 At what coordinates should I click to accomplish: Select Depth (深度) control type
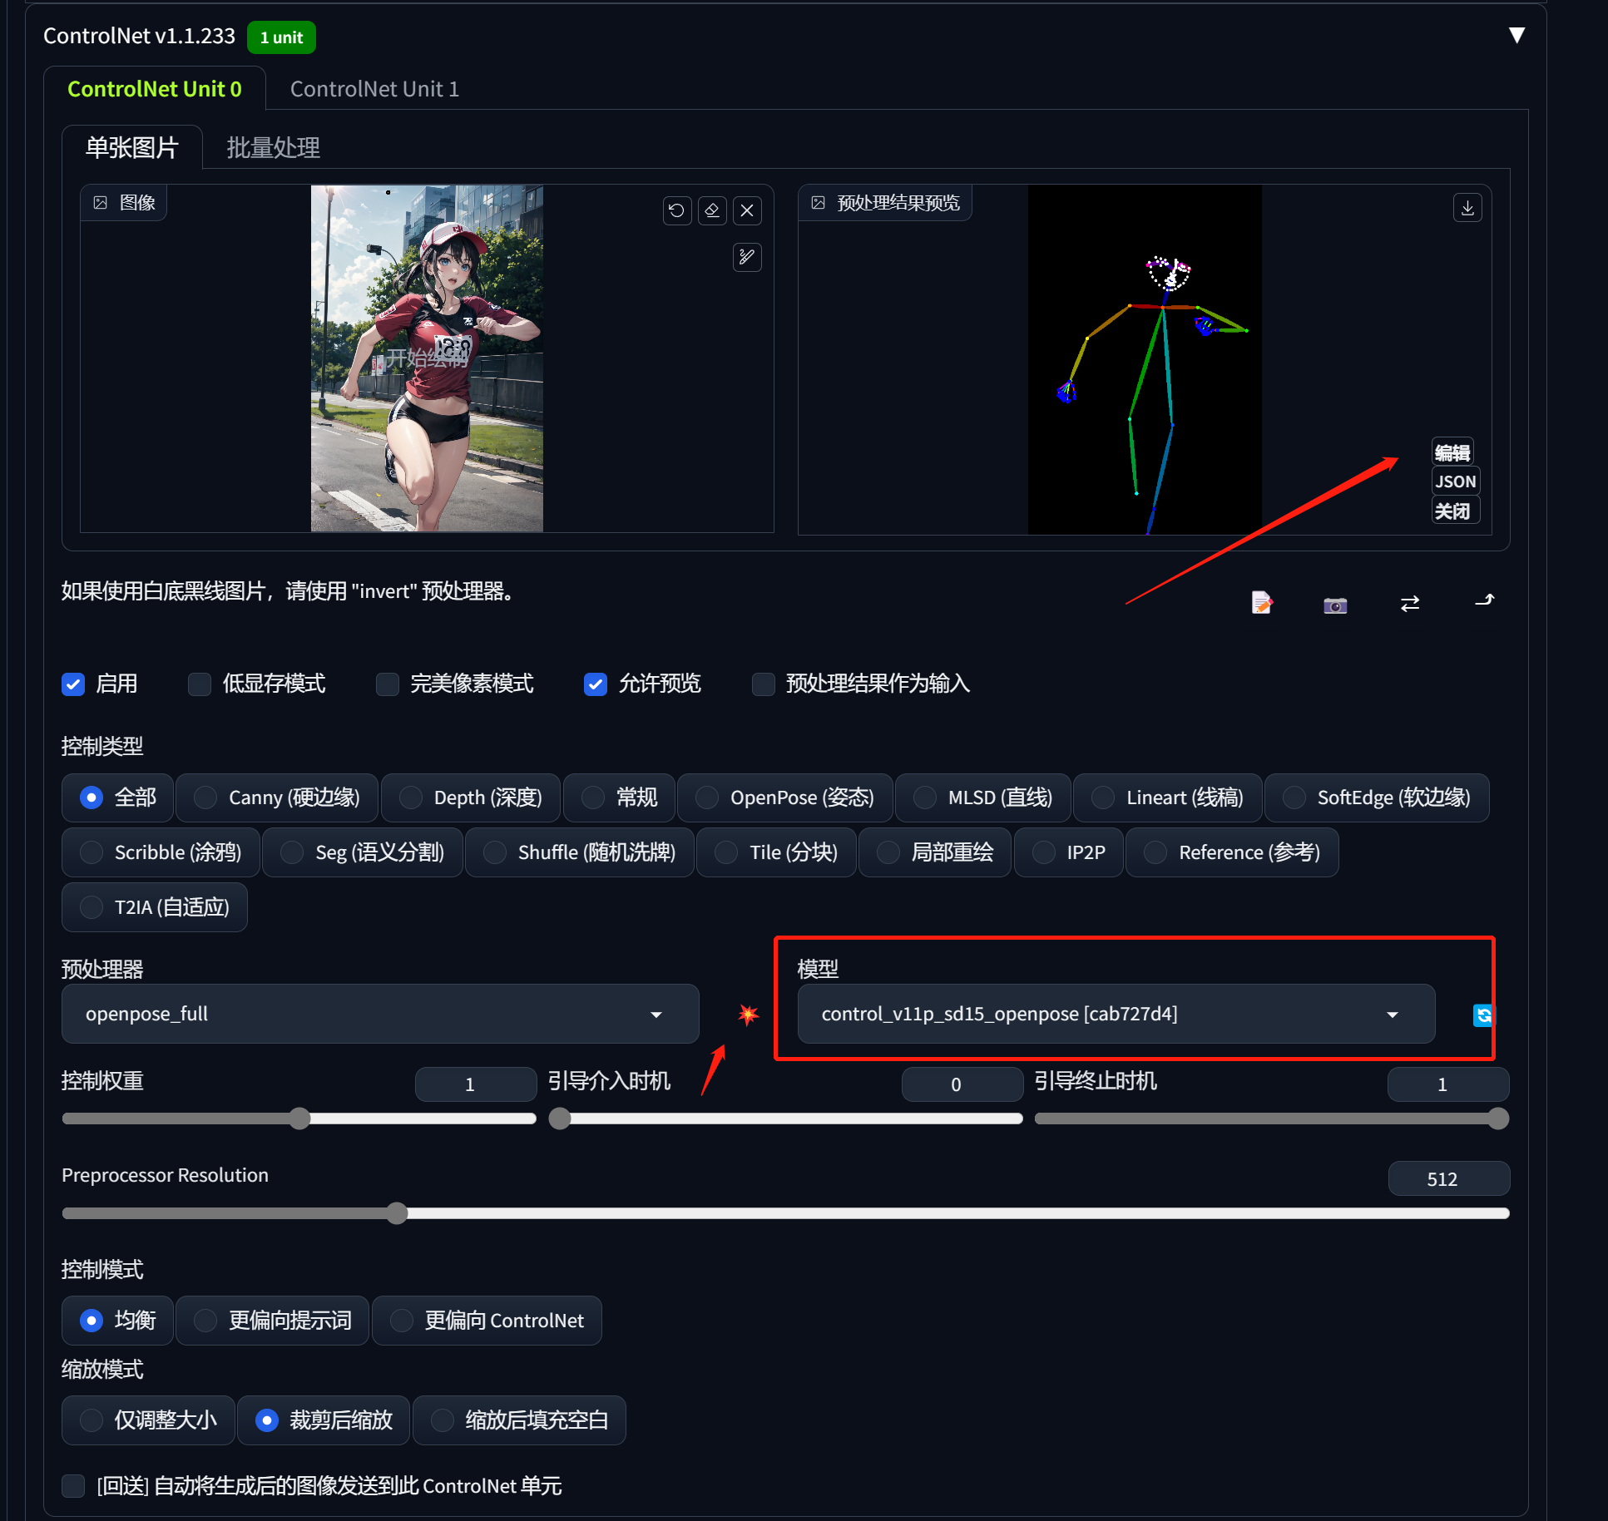coord(471,798)
